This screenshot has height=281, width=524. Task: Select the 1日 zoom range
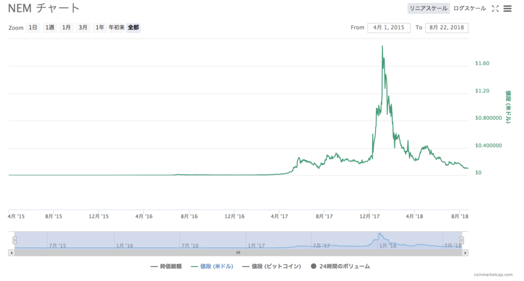33,28
